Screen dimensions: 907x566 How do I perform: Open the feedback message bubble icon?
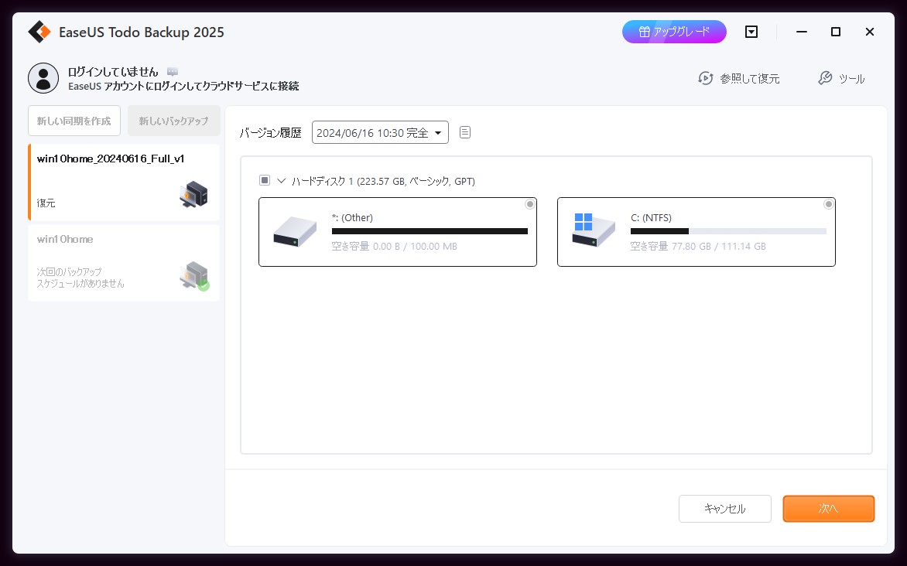pyautogui.click(x=173, y=72)
